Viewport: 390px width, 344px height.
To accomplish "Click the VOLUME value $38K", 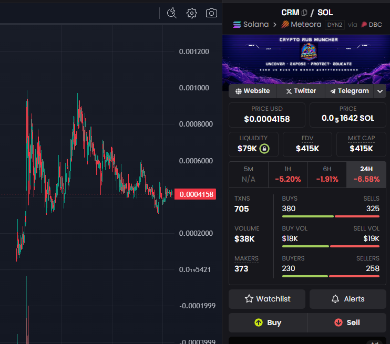I will pyautogui.click(x=244, y=239).
